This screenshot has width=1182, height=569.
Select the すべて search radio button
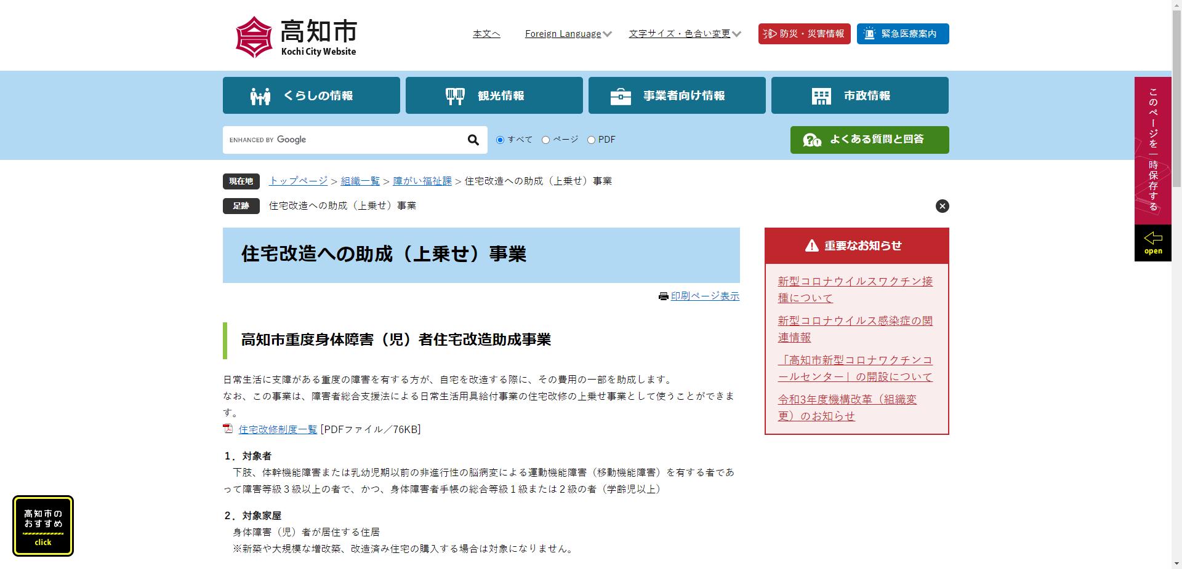click(500, 140)
